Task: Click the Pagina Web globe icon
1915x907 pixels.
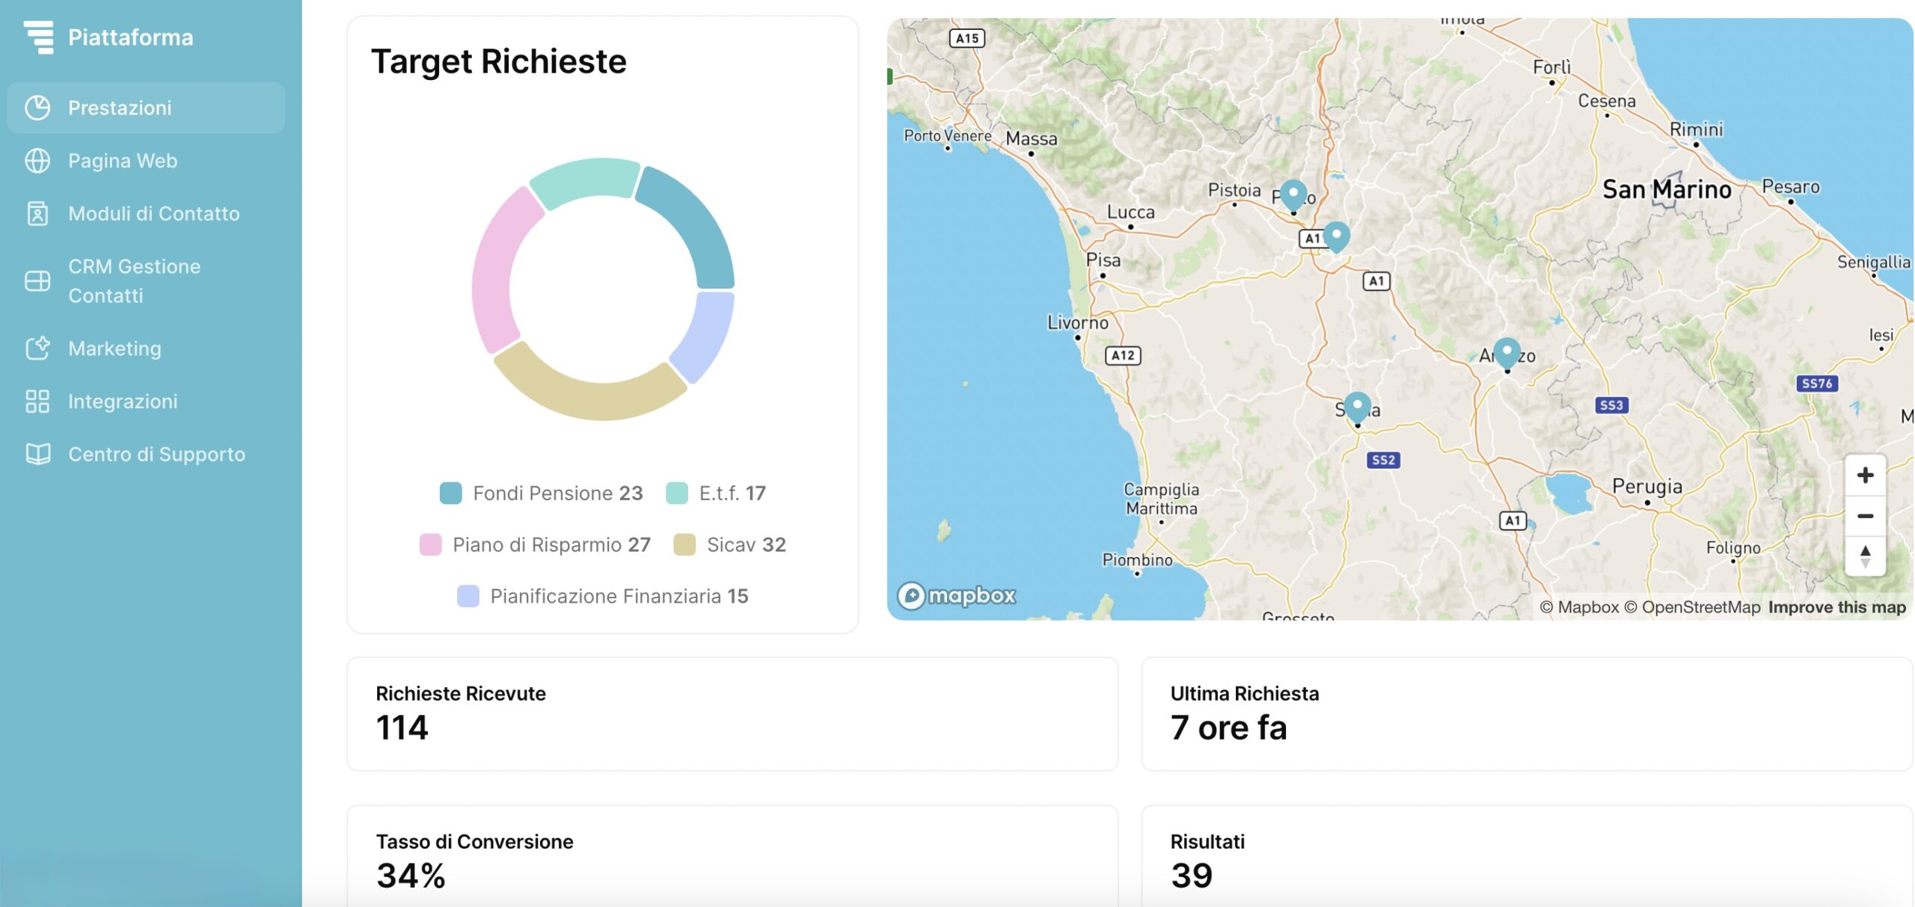Action: pos(37,161)
